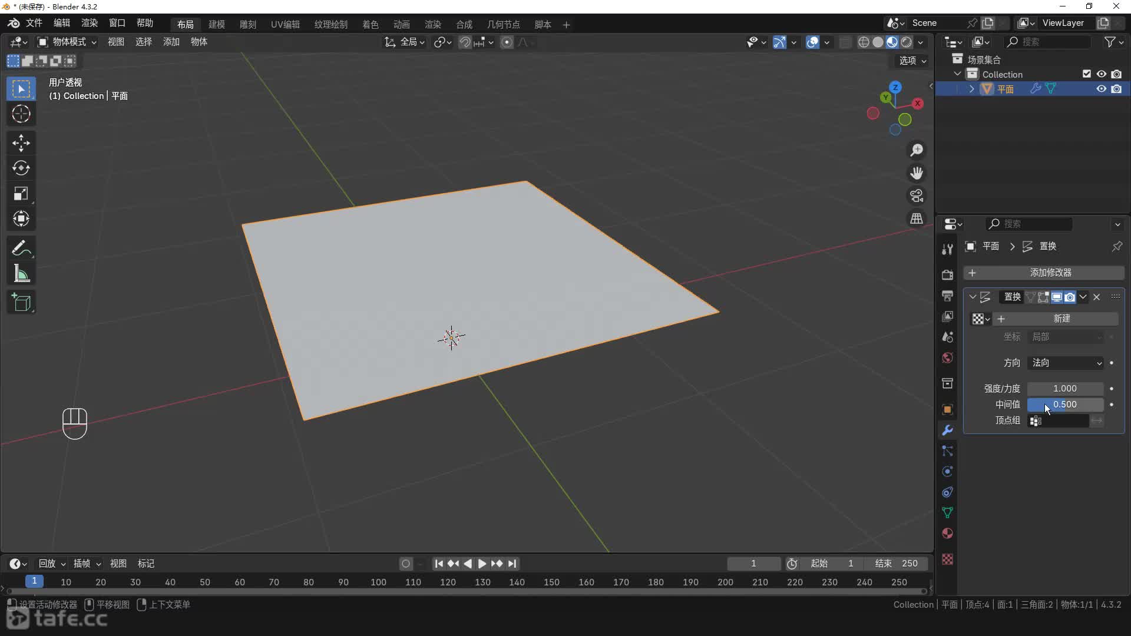Viewport: 1131px width, 636px height.
Task: Open 选项 options dropdown
Action: coord(912,61)
